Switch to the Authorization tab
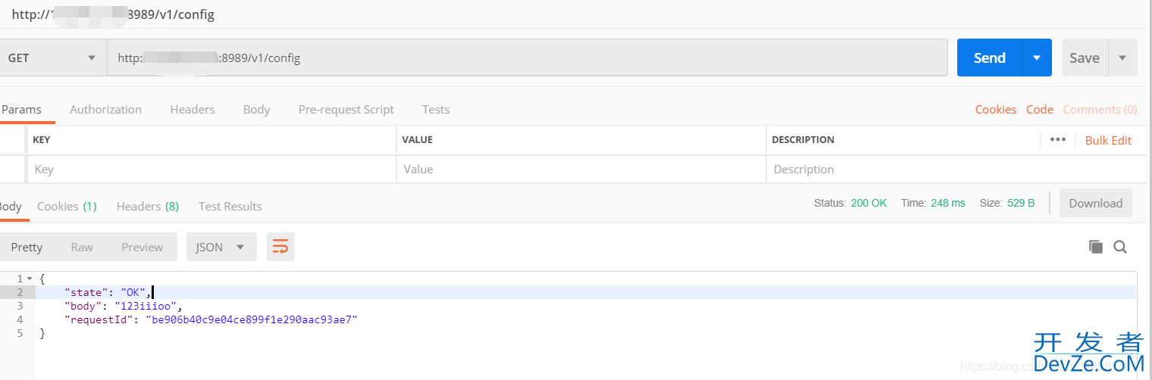1152x380 pixels. click(x=105, y=109)
